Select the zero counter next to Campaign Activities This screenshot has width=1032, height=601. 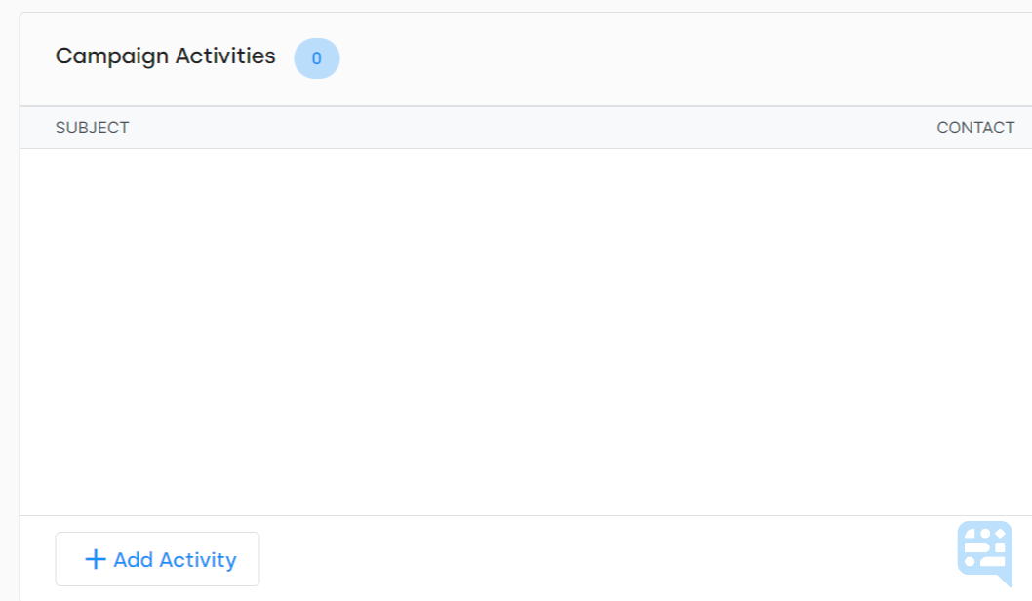[x=317, y=58]
